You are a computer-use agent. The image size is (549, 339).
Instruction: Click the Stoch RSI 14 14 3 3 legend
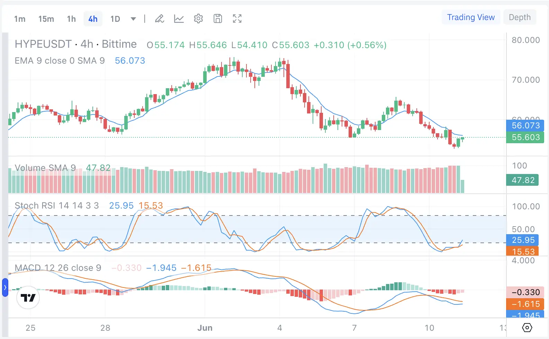pos(57,206)
